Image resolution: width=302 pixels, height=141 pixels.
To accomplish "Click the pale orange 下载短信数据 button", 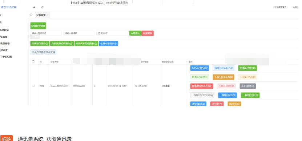I will [247, 77].
